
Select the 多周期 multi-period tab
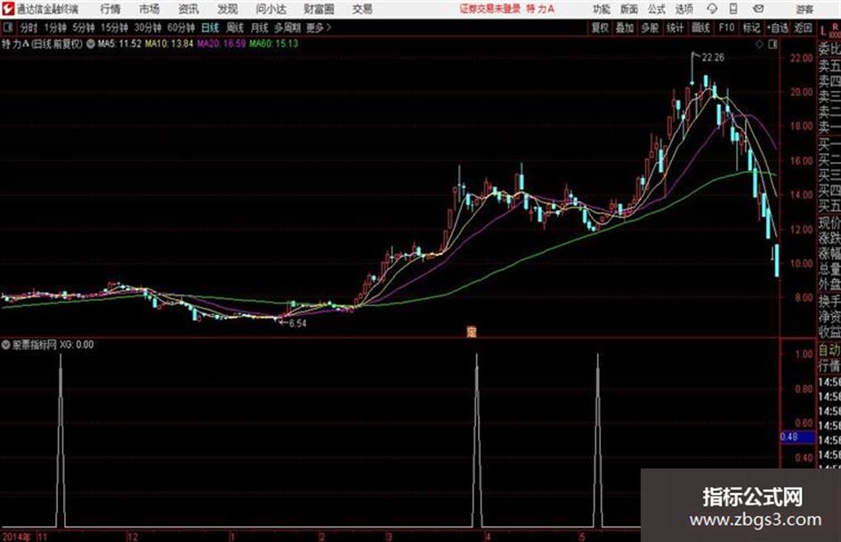(x=287, y=28)
